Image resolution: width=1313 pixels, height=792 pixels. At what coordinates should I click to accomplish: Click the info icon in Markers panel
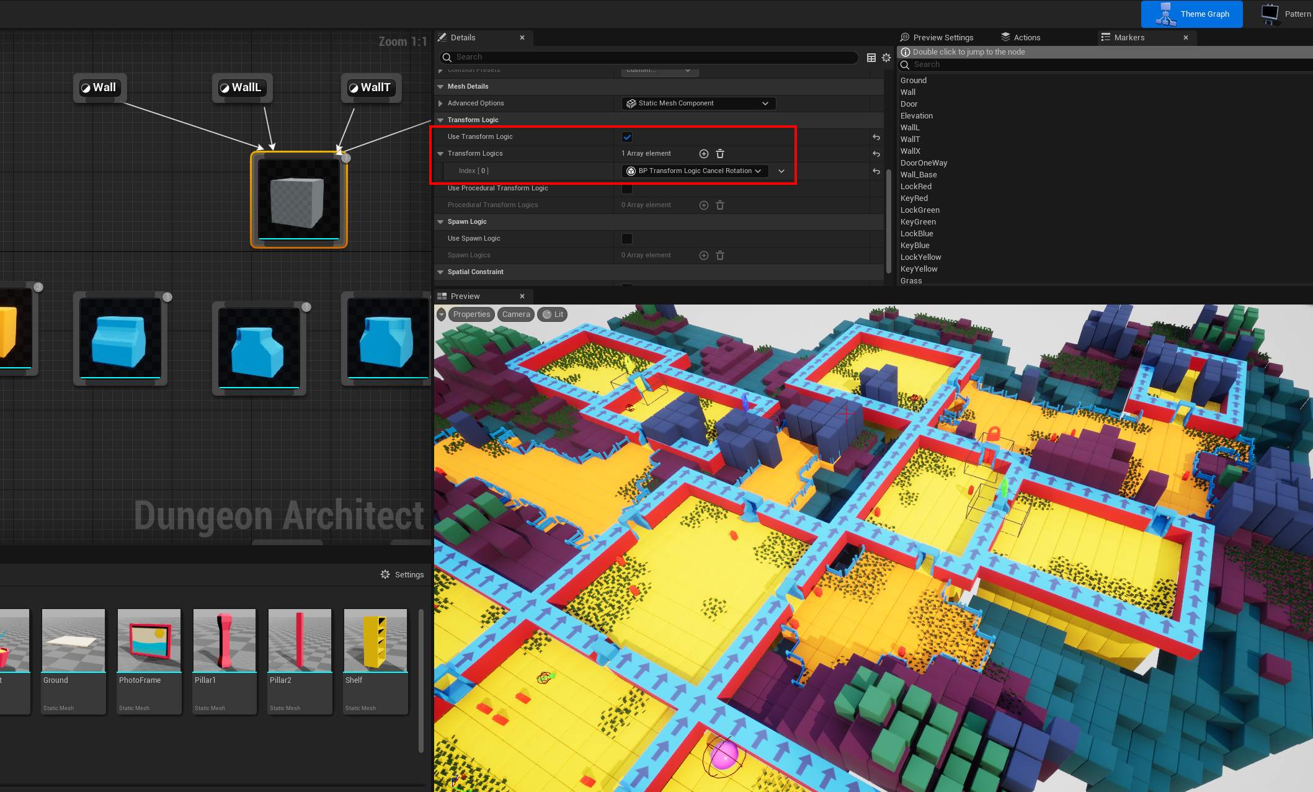[x=906, y=52]
